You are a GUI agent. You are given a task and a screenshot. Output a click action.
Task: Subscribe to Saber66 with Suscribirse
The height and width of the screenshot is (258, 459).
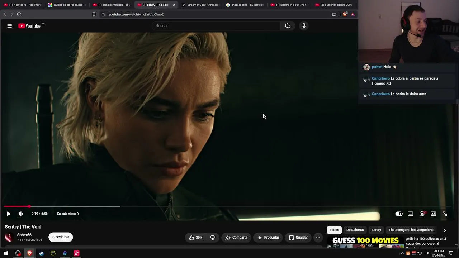tap(61, 237)
